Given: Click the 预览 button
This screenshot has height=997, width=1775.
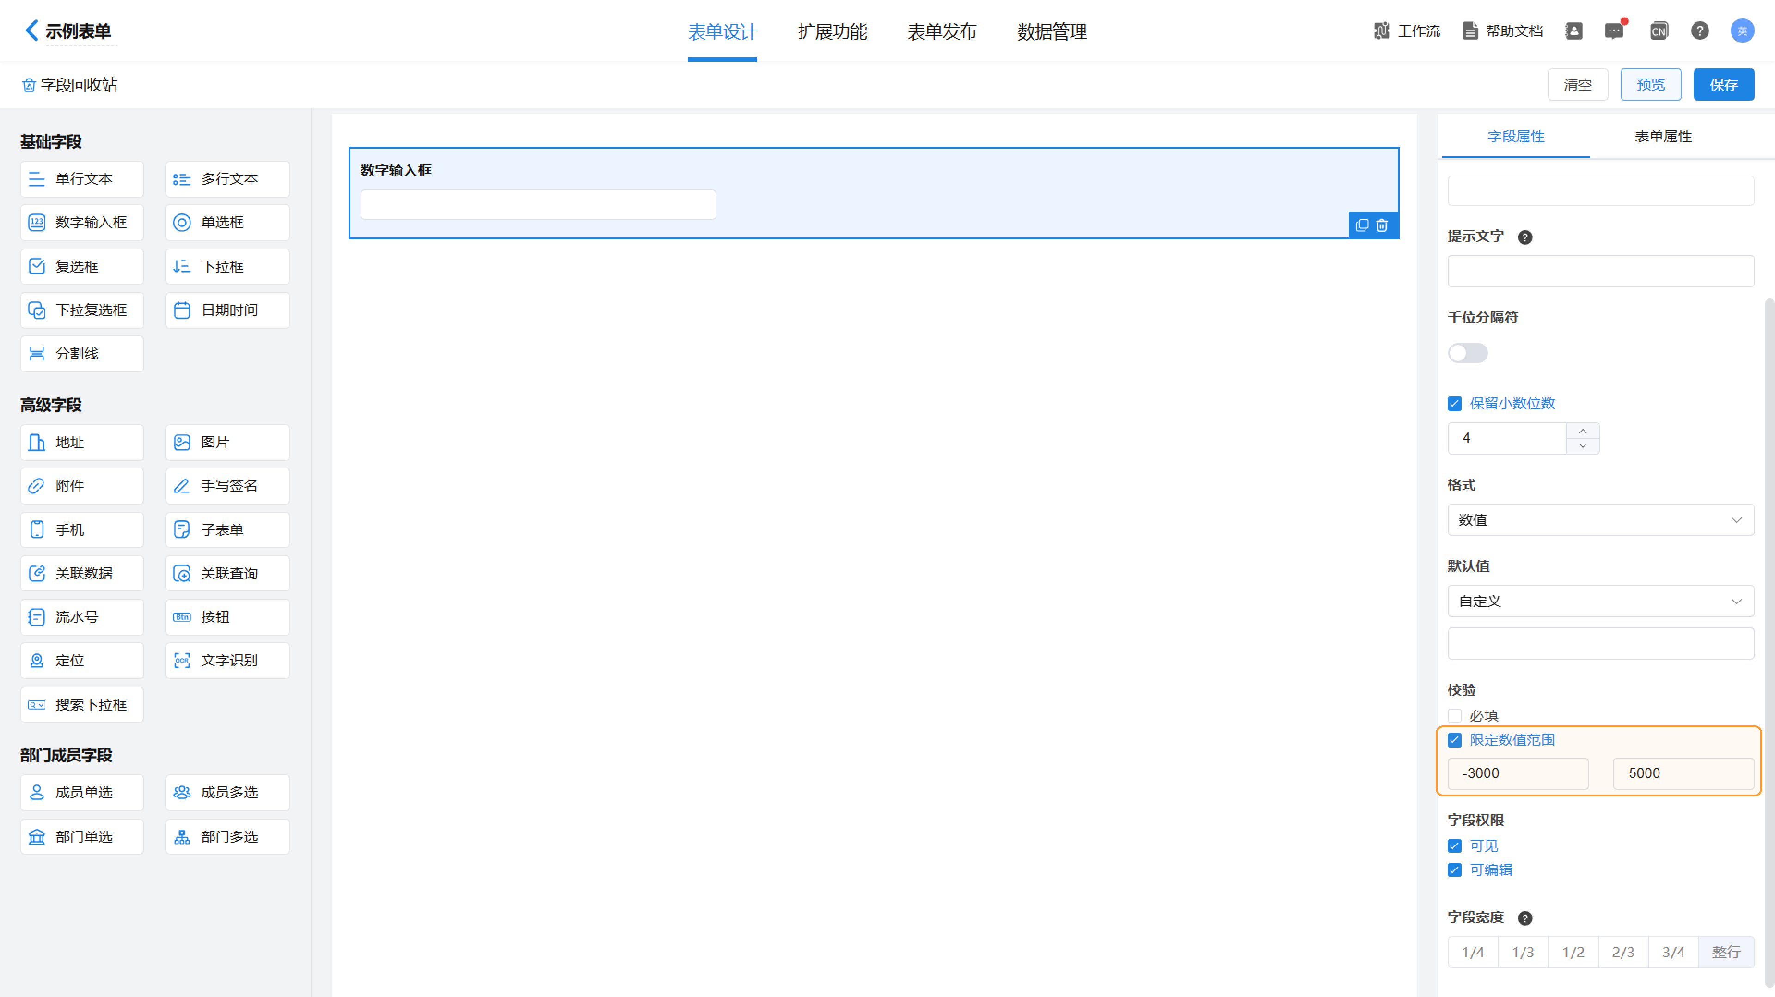Looking at the screenshot, I should coord(1650,85).
